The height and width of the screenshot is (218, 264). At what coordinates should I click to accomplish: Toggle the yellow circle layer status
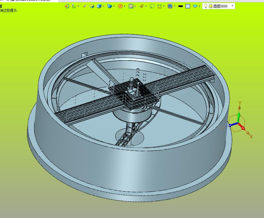211,6
